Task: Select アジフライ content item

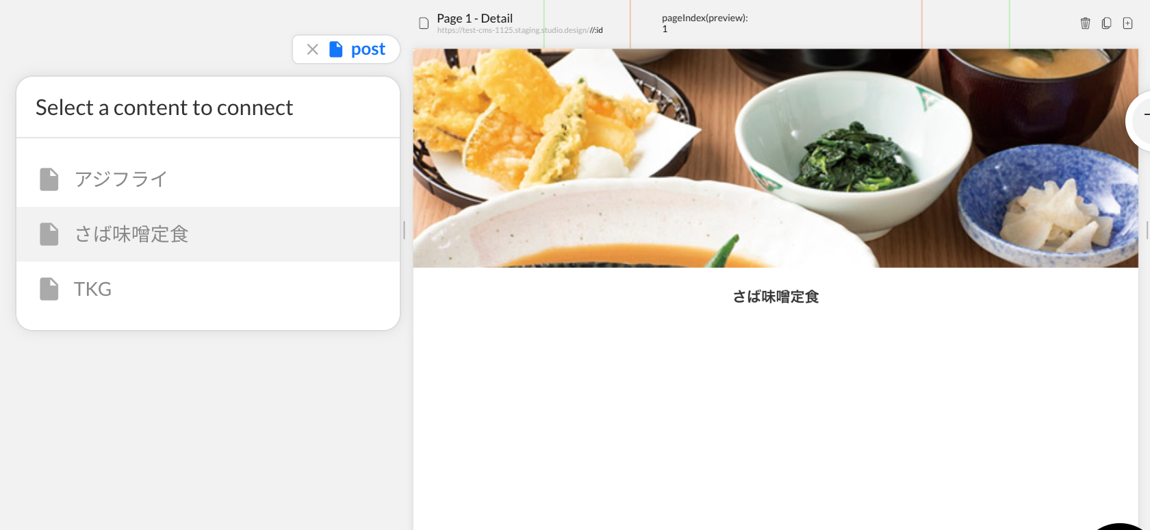Action: pyautogui.click(x=208, y=179)
